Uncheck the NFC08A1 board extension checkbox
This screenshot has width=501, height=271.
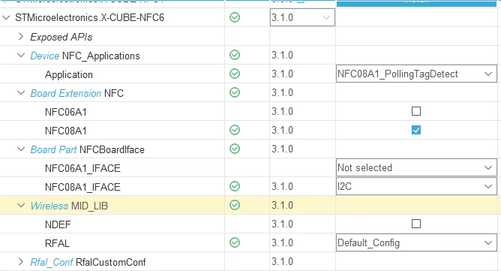click(x=416, y=130)
